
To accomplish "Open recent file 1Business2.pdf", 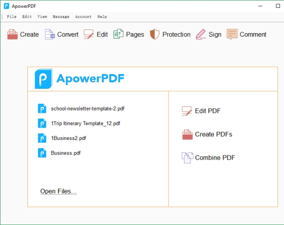I will [x=68, y=138].
